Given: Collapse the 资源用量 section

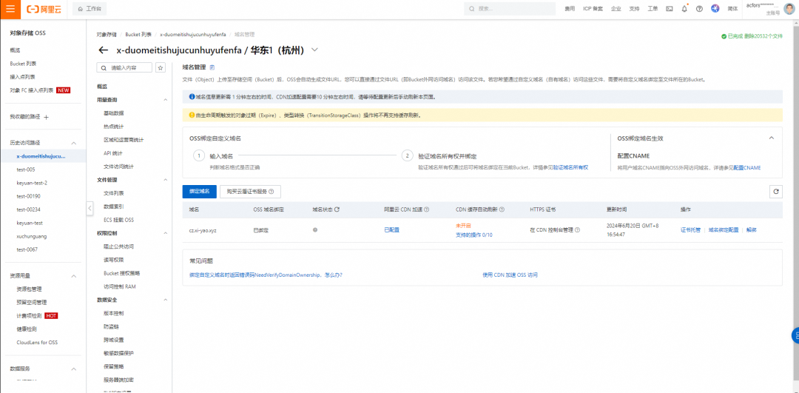Looking at the screenshot, I should (x=74, y=276).
